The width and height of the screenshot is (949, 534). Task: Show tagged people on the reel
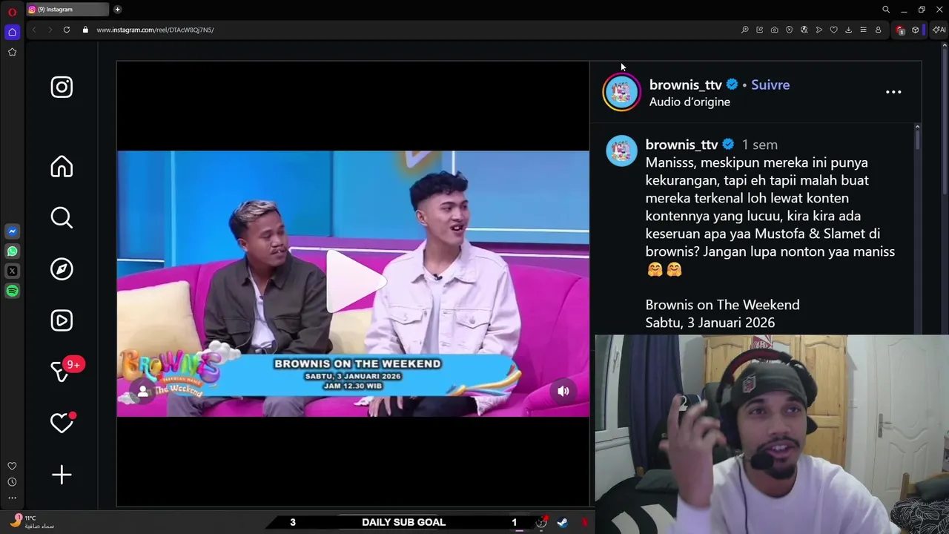tap(142, 391)
